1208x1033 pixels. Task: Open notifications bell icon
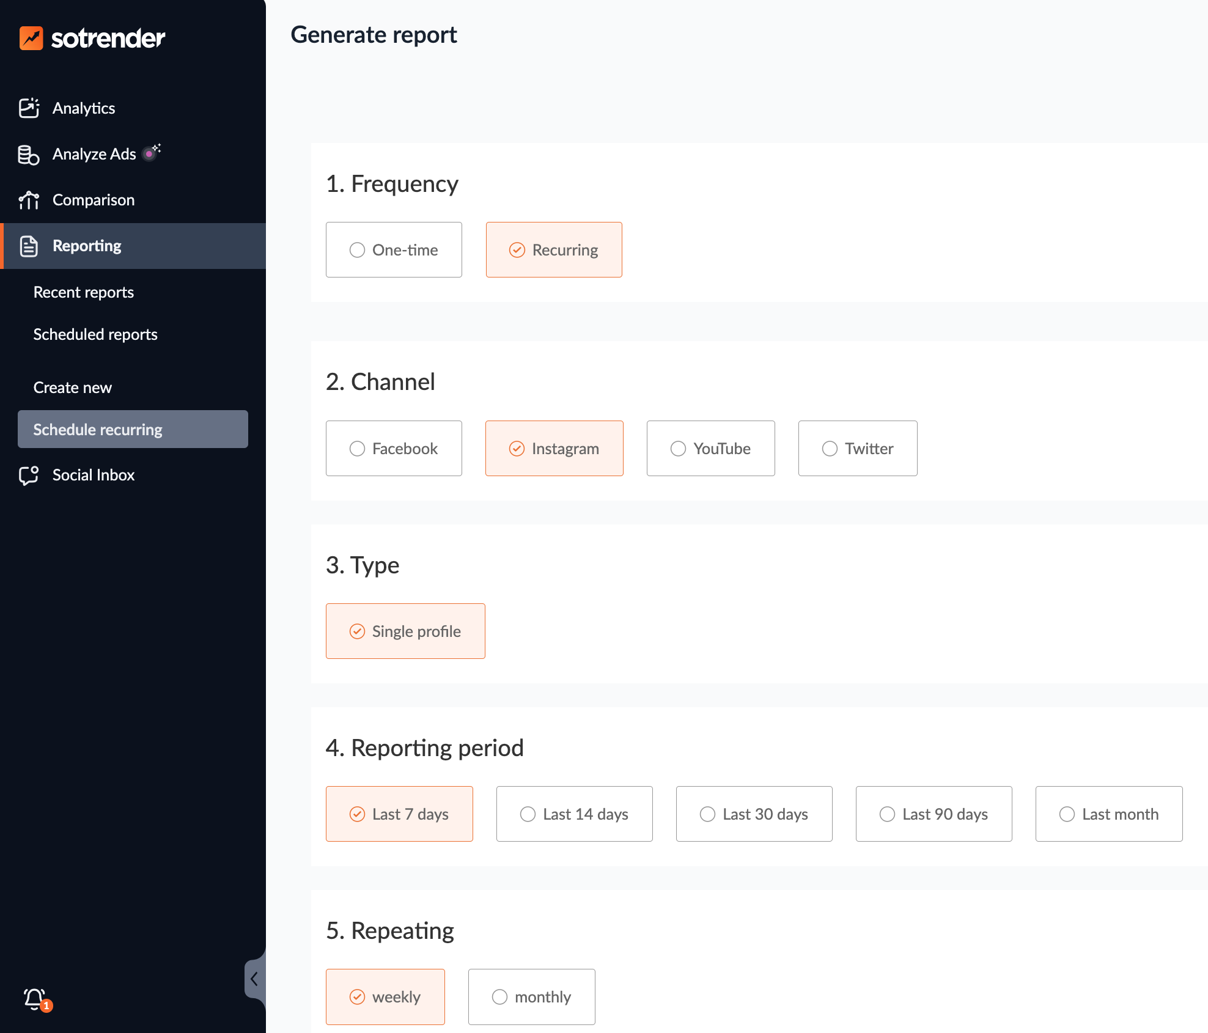click(35, 999)
